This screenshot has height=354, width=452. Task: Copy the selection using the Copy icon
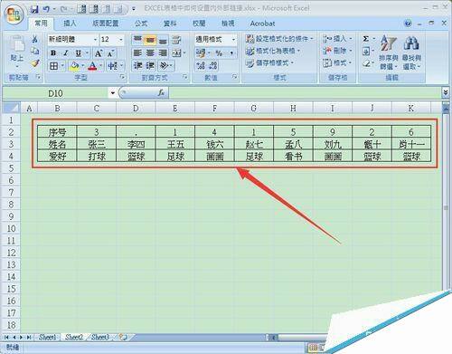coord(35,51)
